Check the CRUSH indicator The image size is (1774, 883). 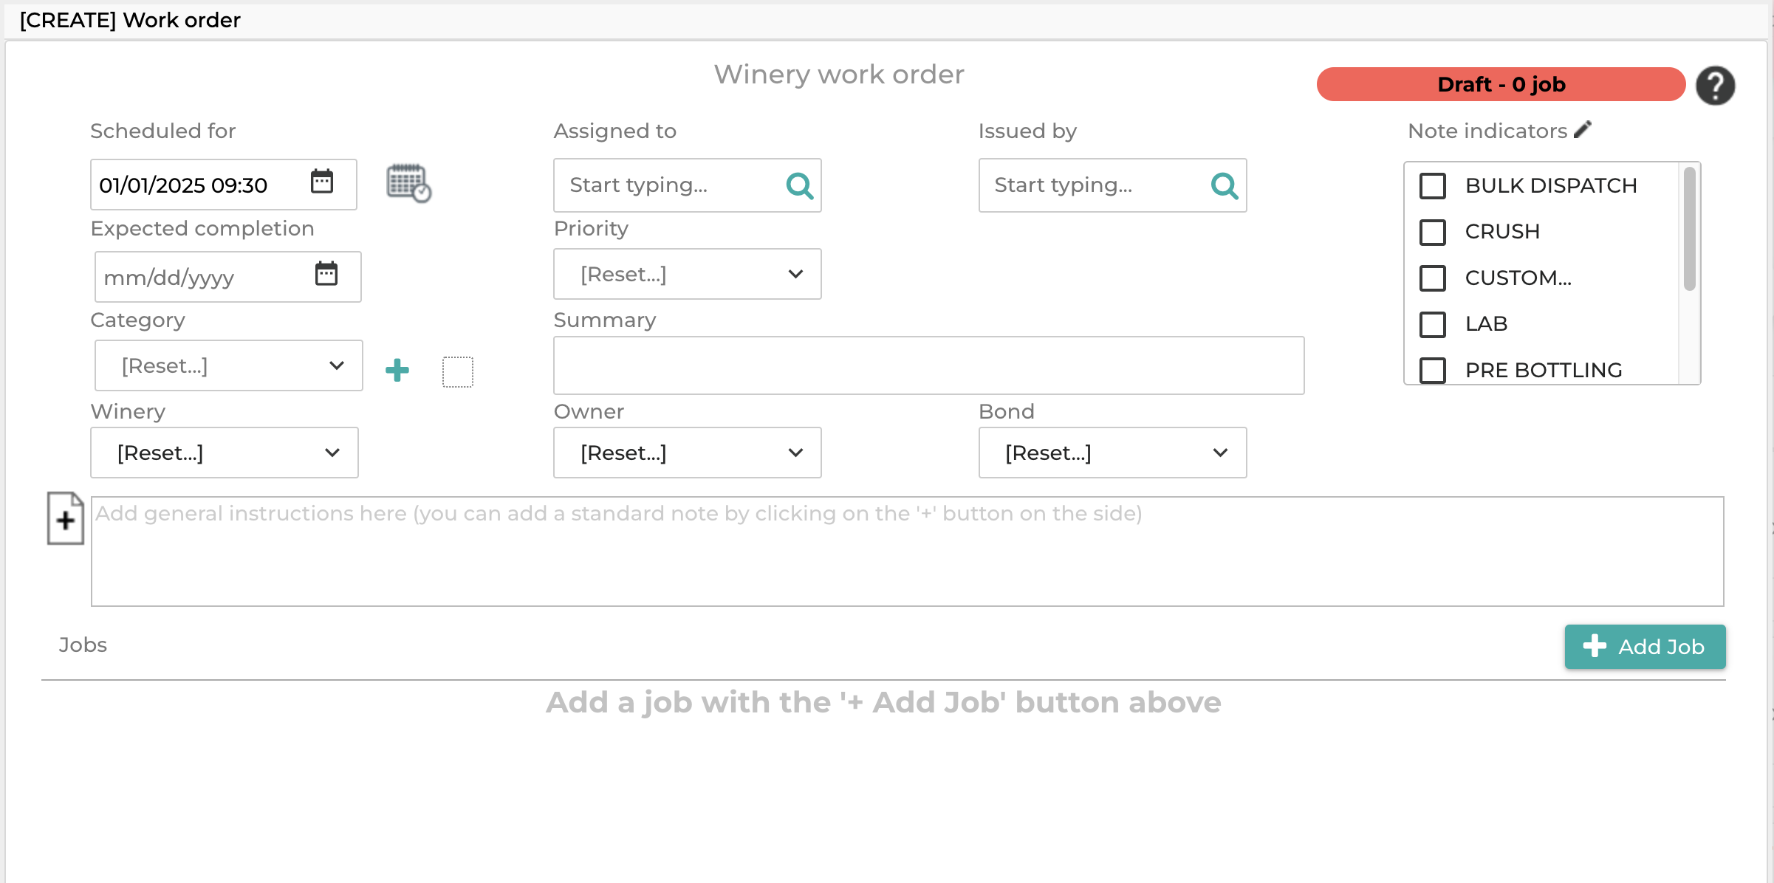(1433, 232)
